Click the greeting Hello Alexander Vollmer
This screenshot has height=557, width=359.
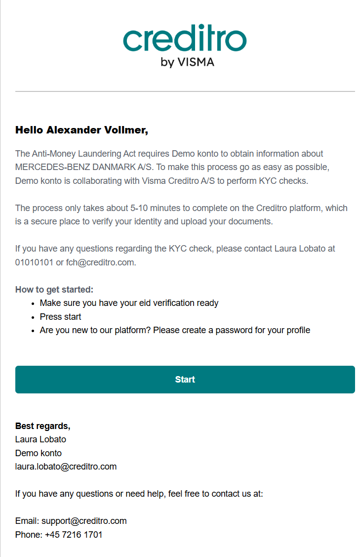81,130
